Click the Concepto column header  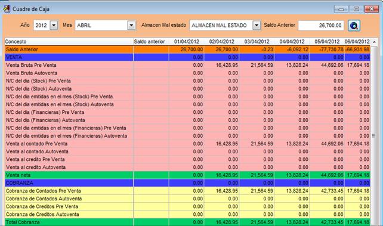69,42
